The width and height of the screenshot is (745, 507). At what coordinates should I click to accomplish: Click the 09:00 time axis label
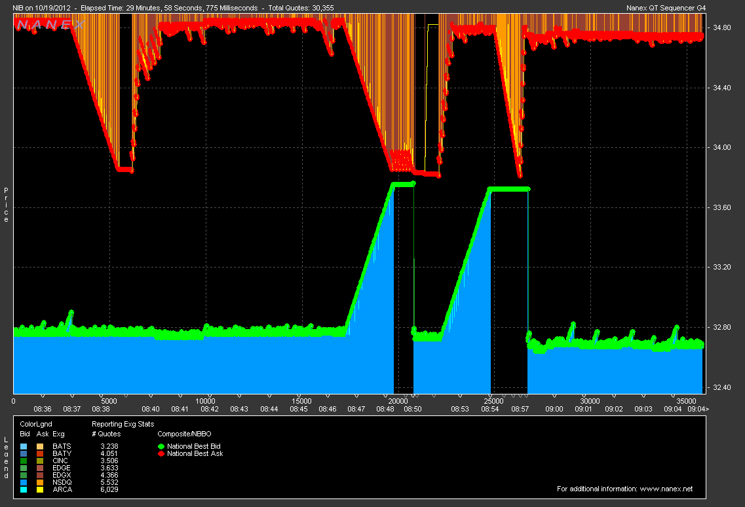[554, 409]
